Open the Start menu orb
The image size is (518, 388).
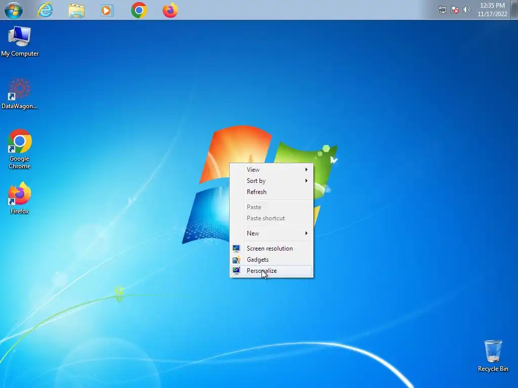click(14, 10)
